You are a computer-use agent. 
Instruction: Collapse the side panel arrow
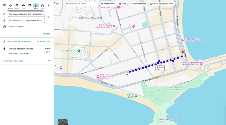[x=56, y=65]
